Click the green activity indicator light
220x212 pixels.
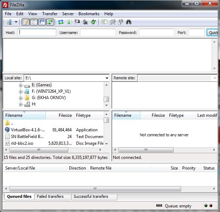pos(206,206)
